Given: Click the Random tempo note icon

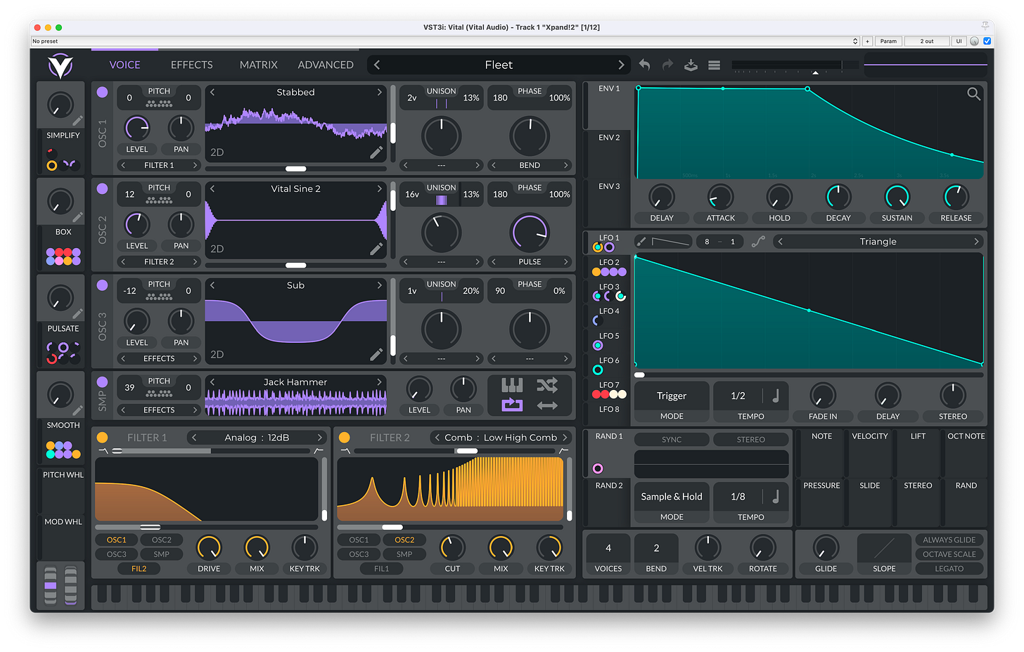Looking at the screenshot, I should point(776,496).
